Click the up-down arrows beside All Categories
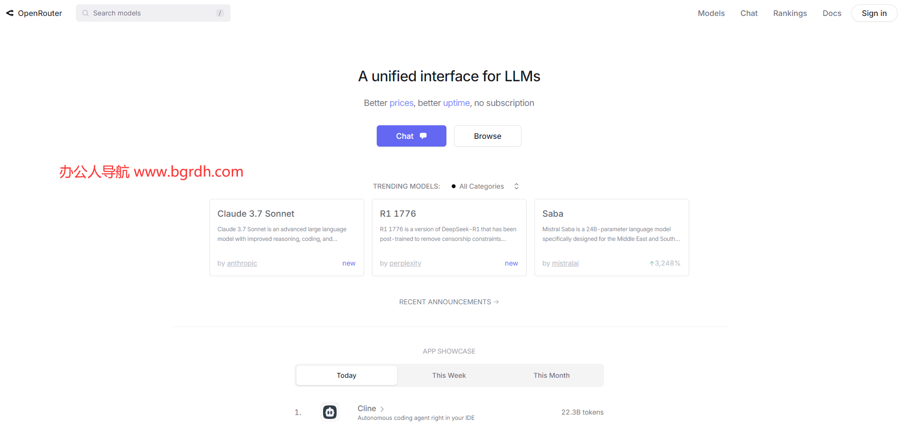 (x=517, y=186)
